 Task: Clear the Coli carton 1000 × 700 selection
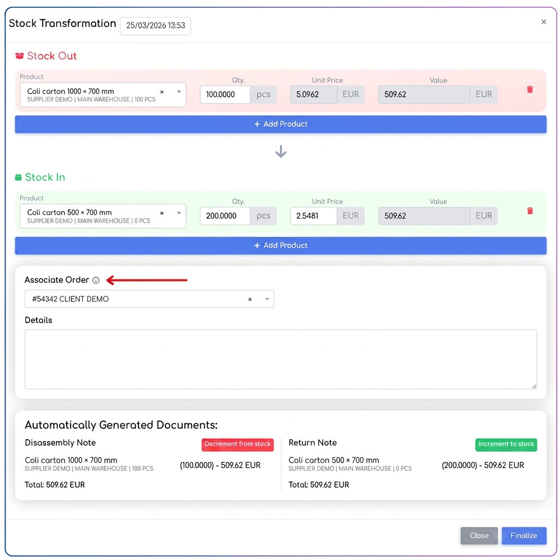(162, 92)
